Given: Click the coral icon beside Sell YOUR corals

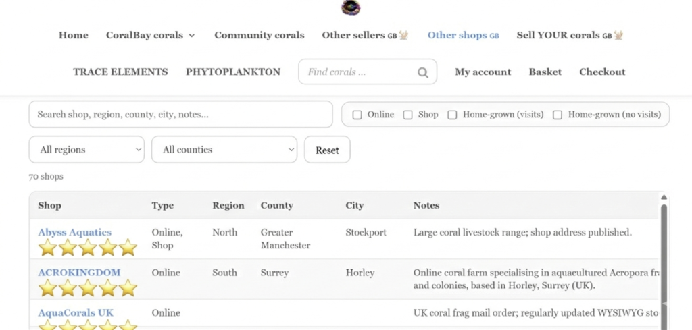Looking at the screenshot, I should pos(618,35).
